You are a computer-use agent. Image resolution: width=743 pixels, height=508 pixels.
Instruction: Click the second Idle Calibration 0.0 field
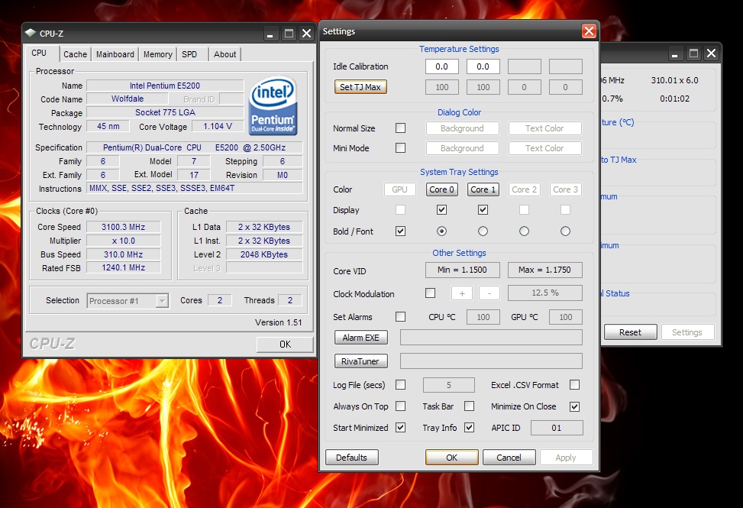click(483, 66)
